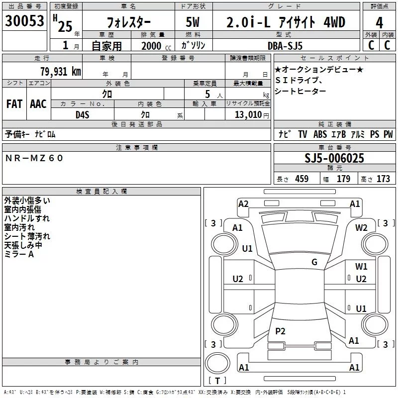Select the A2 damage marker on diagram
Viewport: 398px width, 398px height.
(243, 203)
